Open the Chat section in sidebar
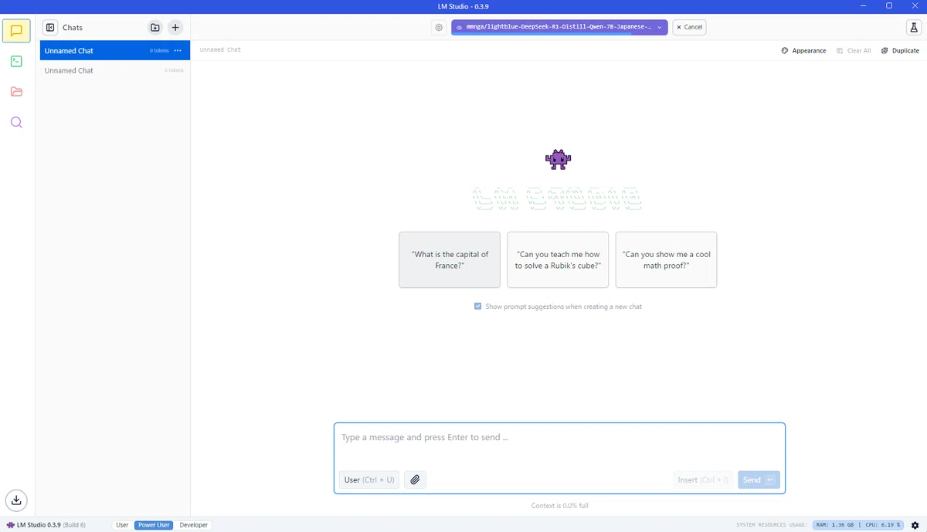This screenshot has height=532, width=927. point(16,31)
